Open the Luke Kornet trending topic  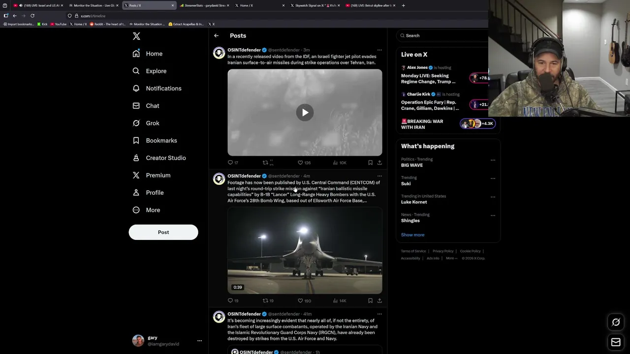pyautogui.click(x=413, y=202)
